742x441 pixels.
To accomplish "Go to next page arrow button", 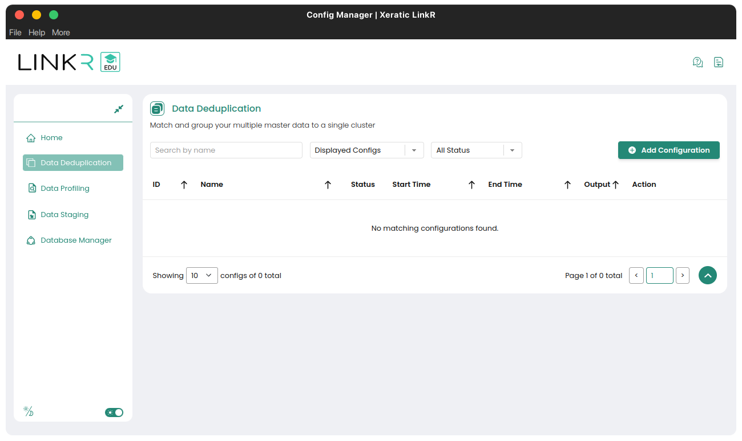I will (682, 275).
